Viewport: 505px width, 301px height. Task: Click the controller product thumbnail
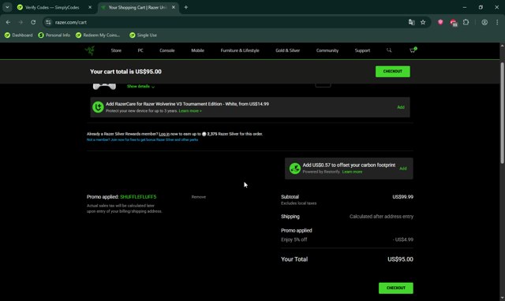point(104,86)
